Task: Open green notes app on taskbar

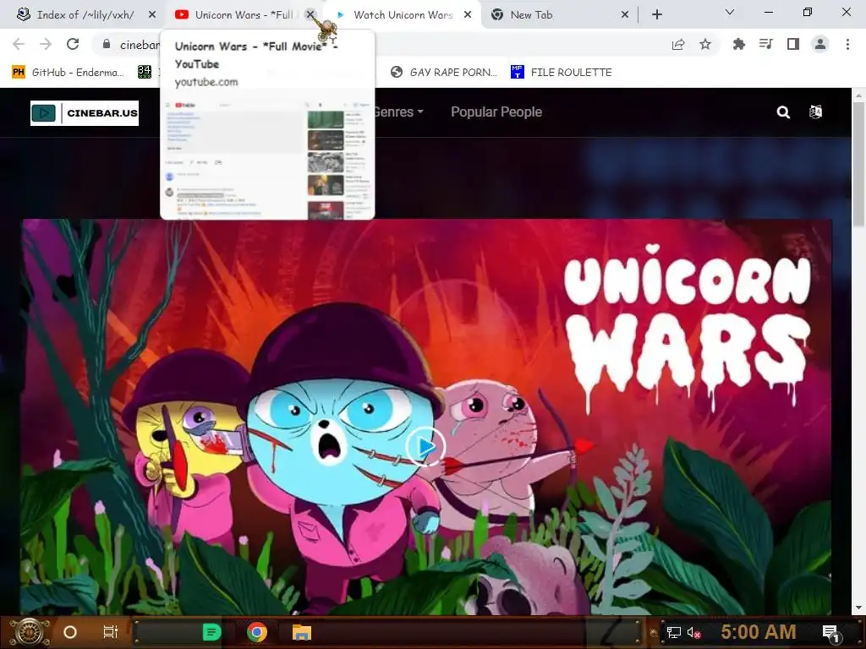Action: [211, 632]
